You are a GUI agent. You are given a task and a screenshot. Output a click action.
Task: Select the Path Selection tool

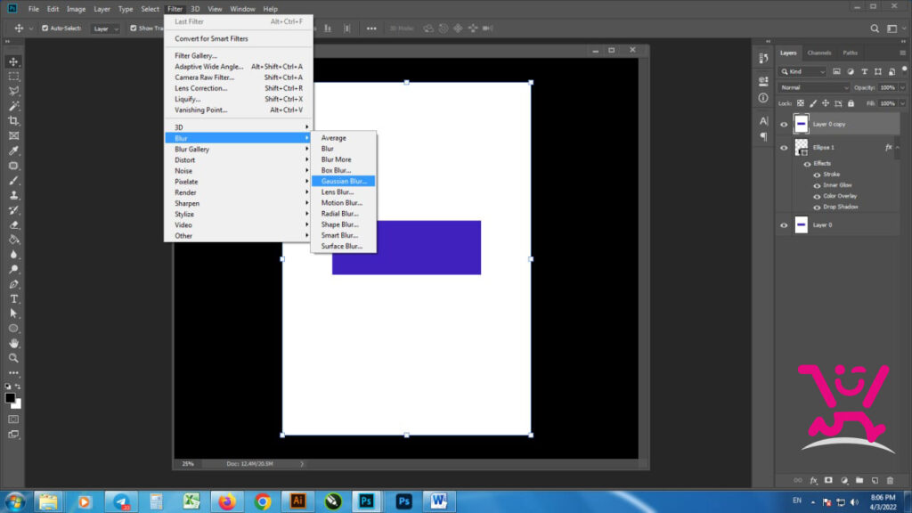click(13, 313)
